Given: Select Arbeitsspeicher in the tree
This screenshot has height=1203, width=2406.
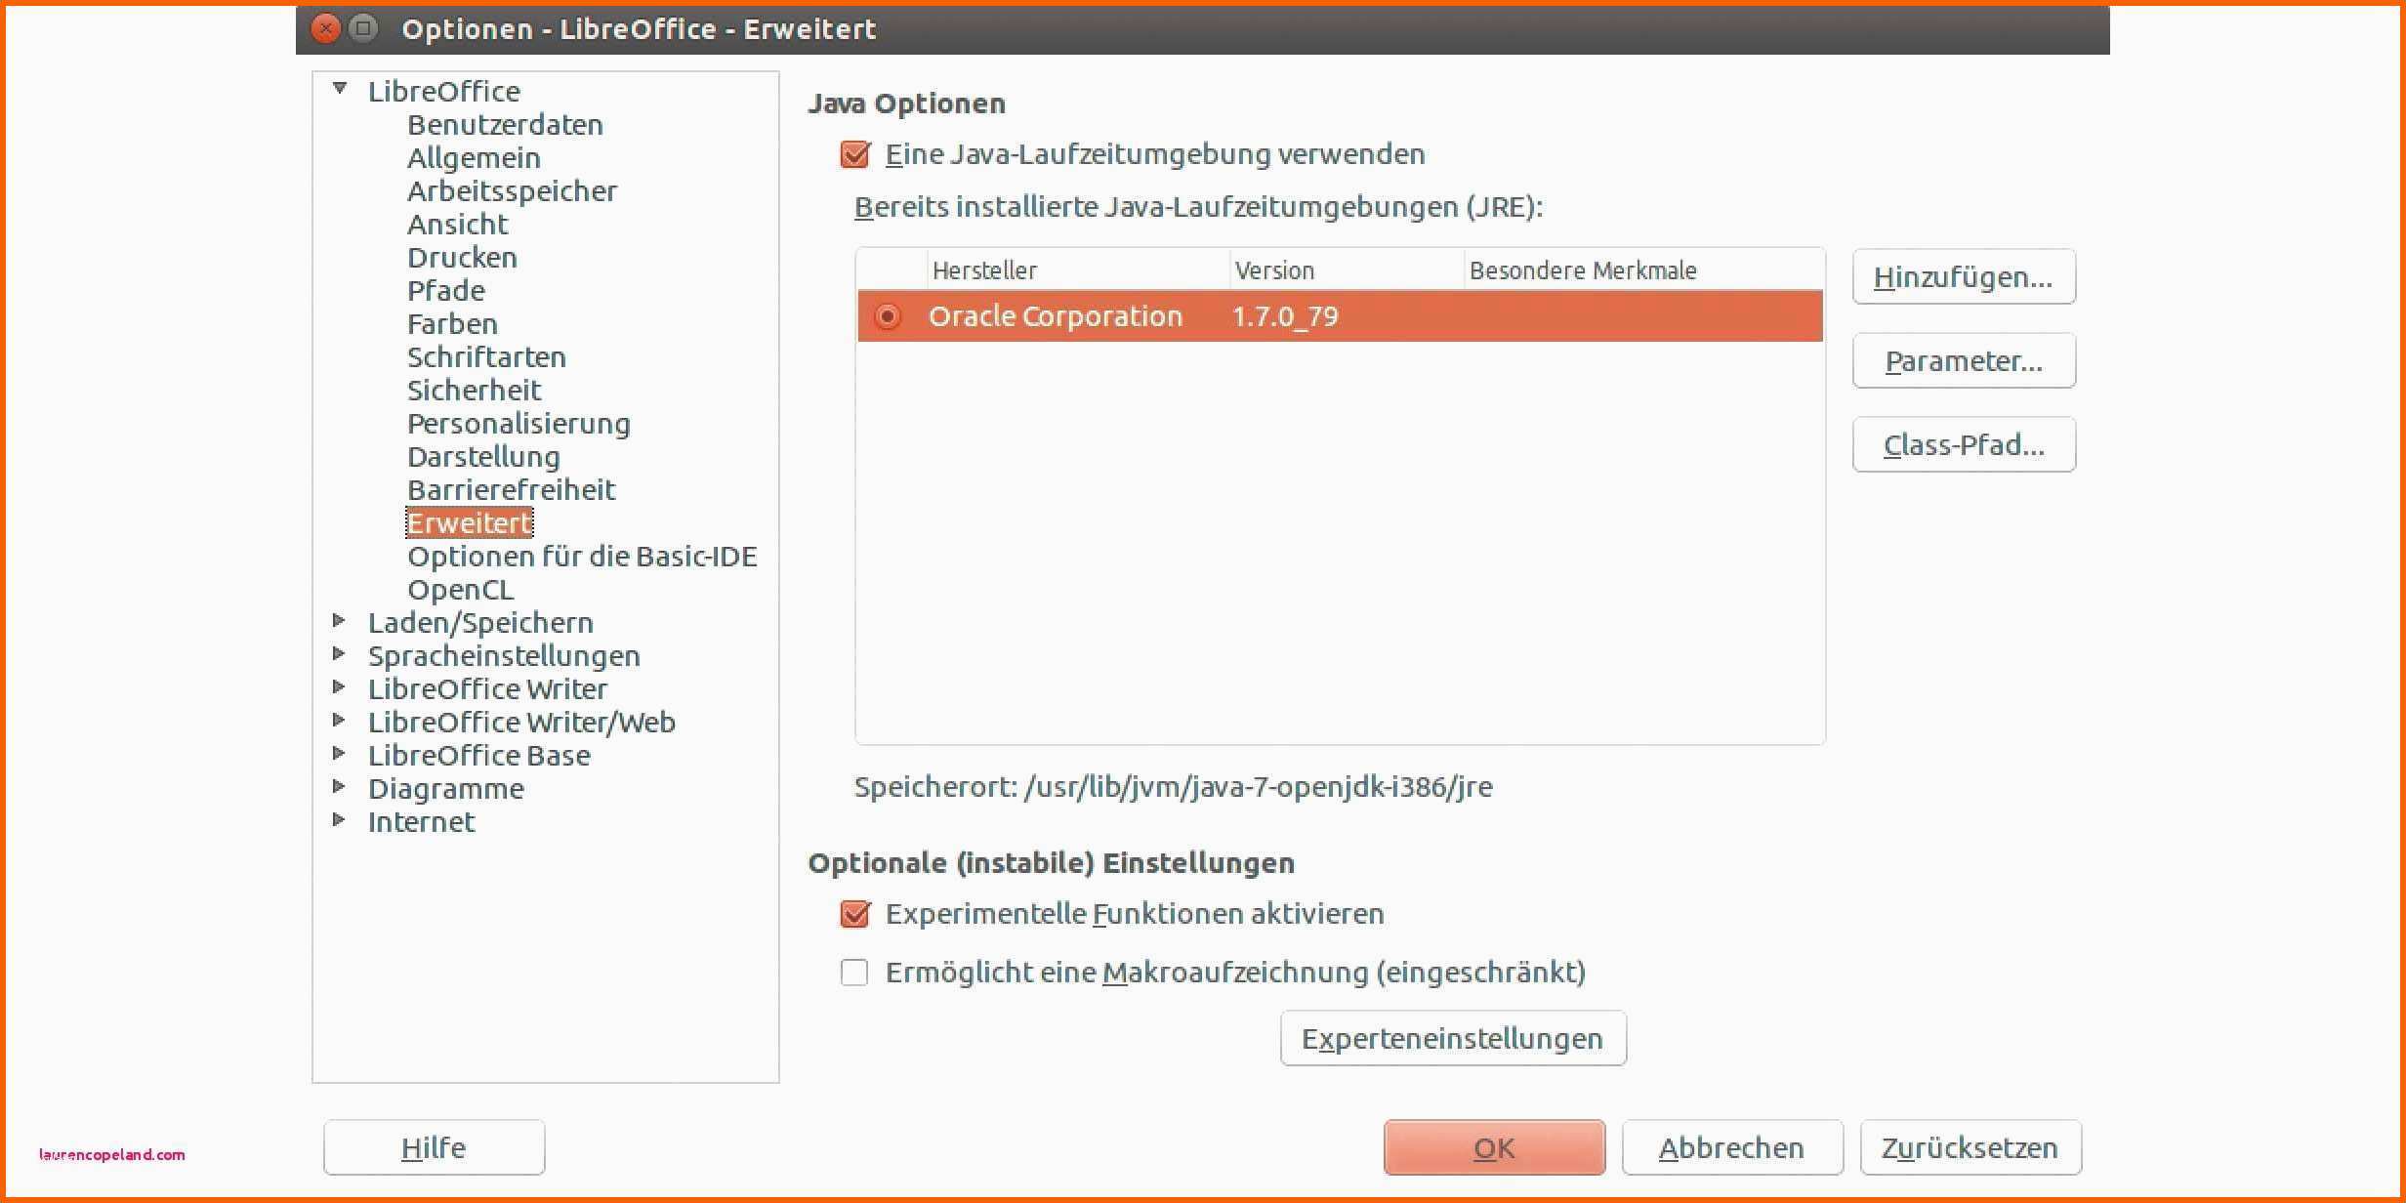Looking at the screenshot, I should tap(512, 191).
